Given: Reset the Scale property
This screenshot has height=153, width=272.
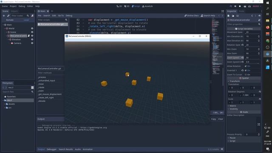Looking at the screenshot, I should (x=260, y=99).
